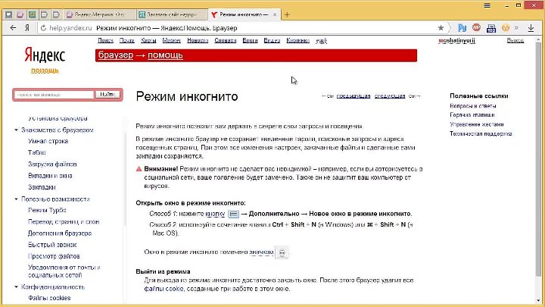Viewport: 545px width, 307px height.
Task: Switch to the 'Заказать сайт' tab
Action: tap(170, 14)
